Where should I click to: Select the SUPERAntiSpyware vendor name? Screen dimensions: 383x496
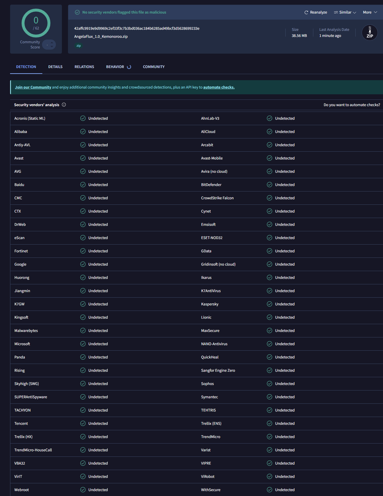pos(31,397)
